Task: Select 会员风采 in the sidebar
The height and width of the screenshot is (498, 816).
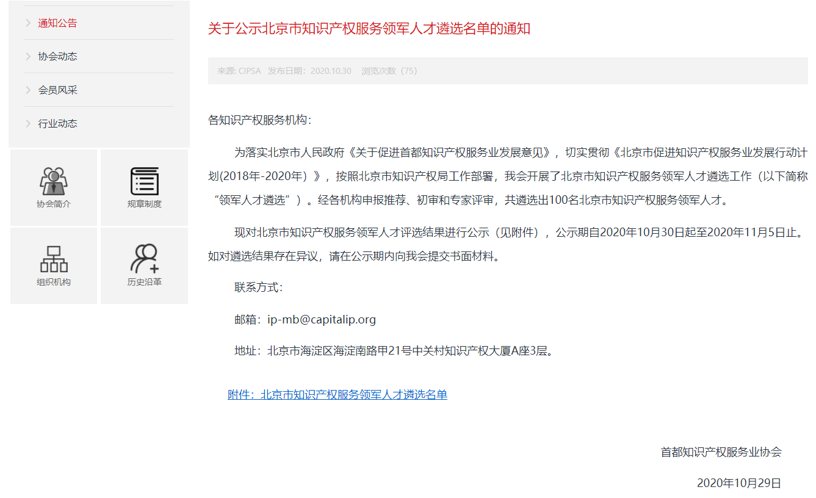Action: tap(58, 90)
